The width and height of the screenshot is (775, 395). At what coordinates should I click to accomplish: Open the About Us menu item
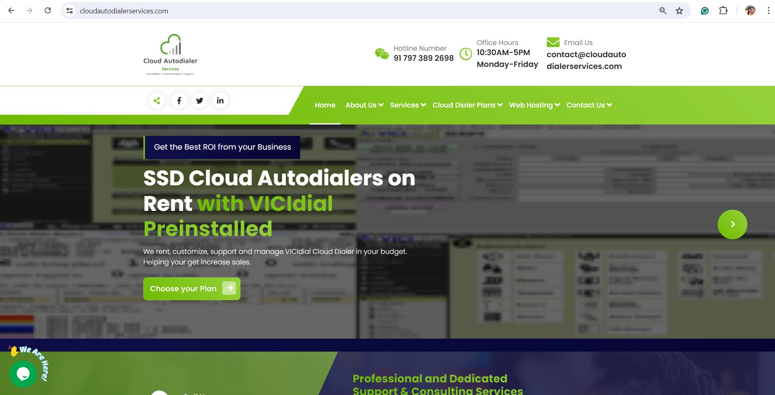click(361, 105)
